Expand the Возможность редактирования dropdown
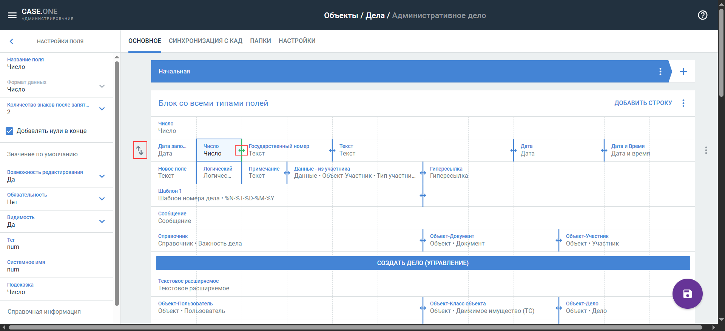 coord(102,176)
